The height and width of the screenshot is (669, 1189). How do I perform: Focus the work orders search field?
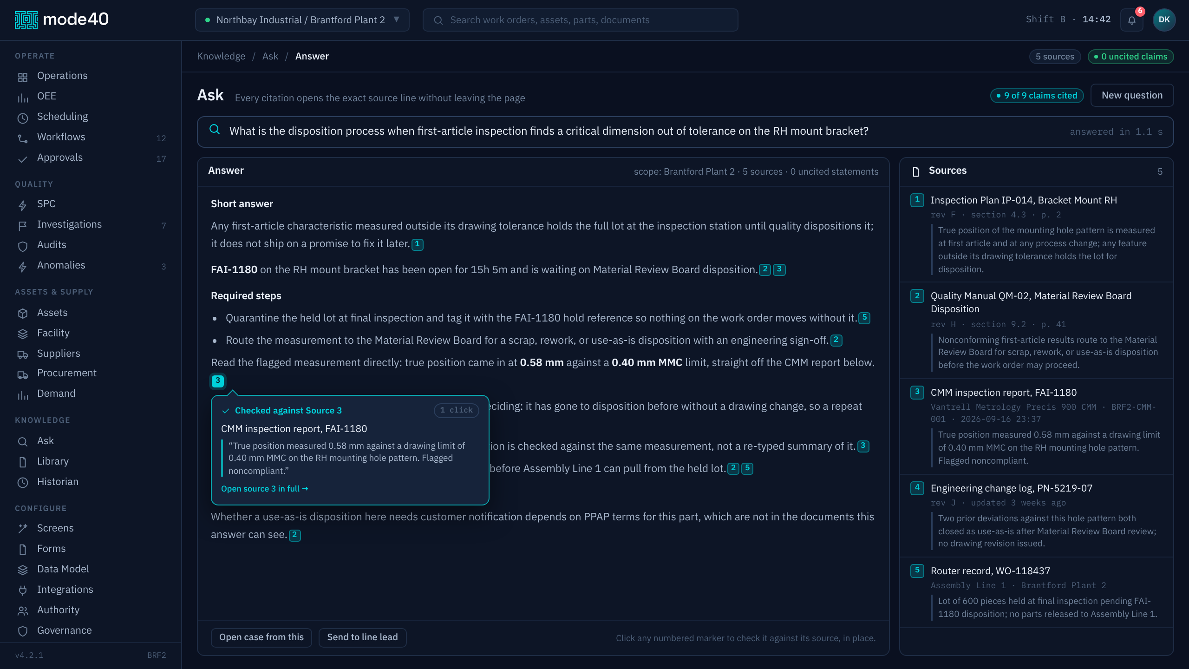point(580,20)
